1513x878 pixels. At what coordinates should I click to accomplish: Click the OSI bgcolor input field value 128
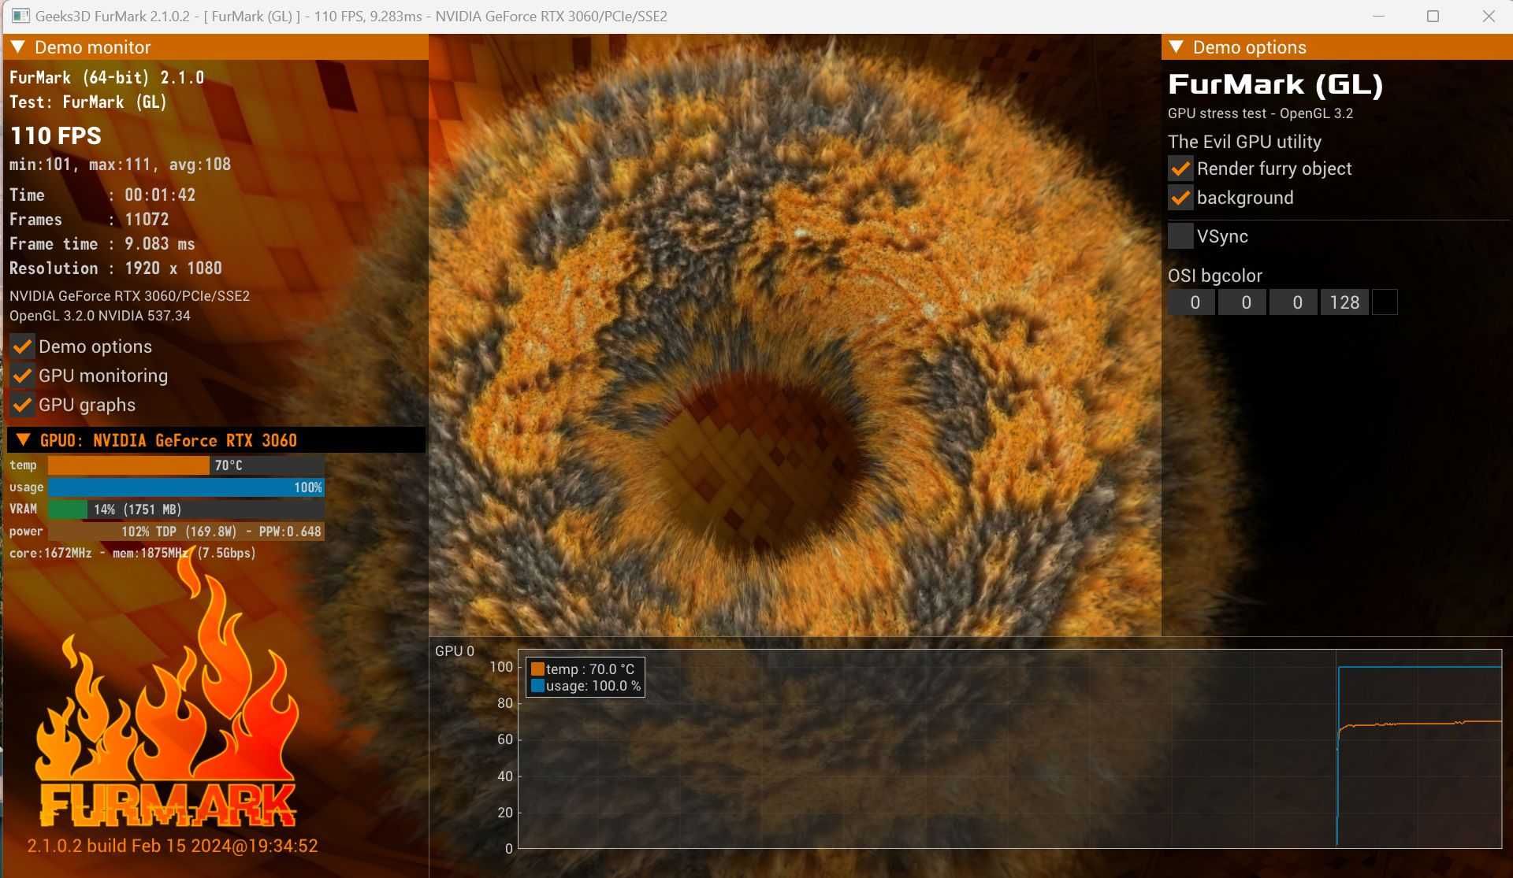tap(1344, 302)
